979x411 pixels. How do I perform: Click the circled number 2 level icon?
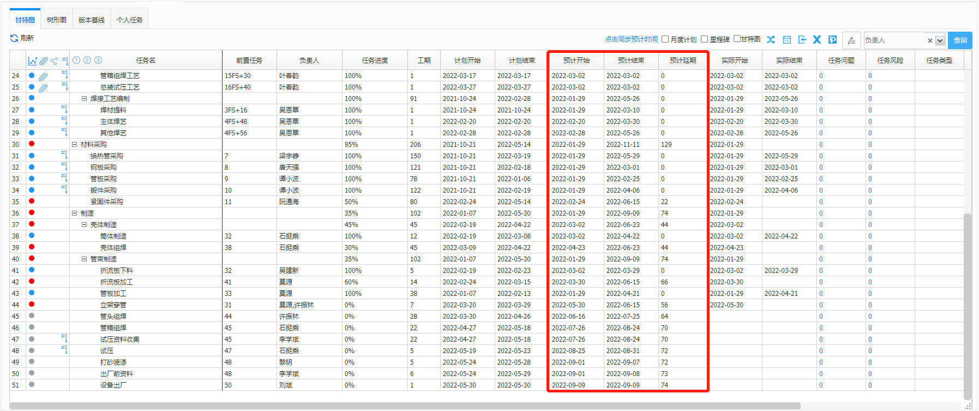coord(87,61)
